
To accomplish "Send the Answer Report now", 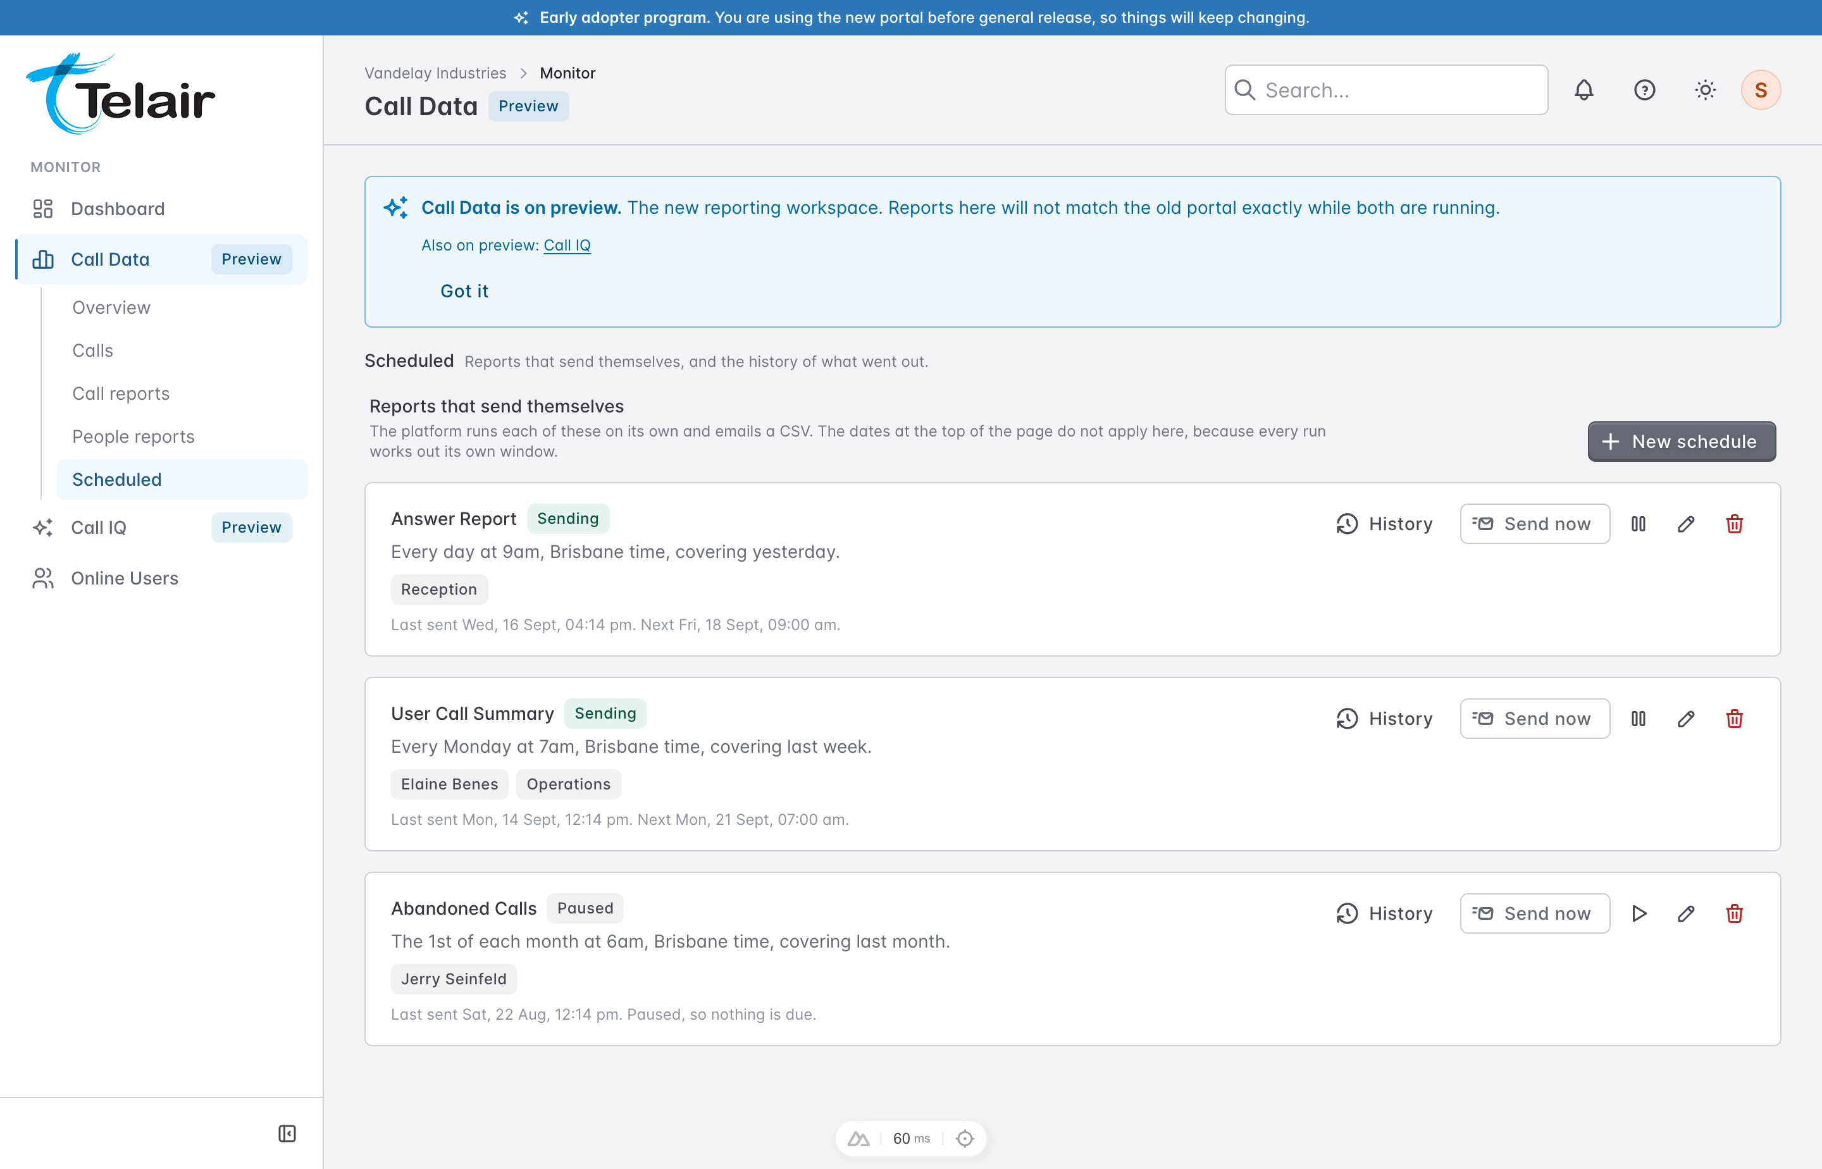I will [1534, 524].
